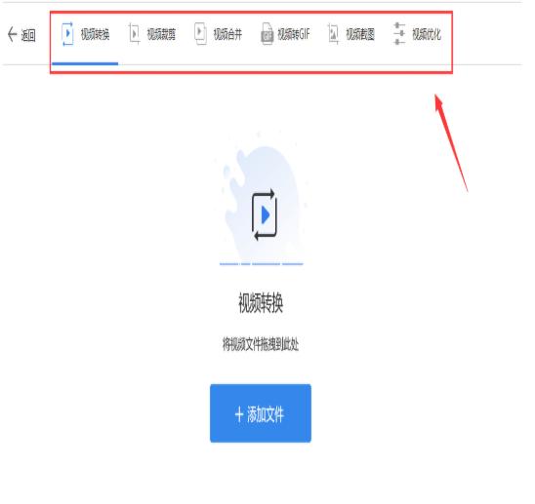Click the 视频裁剪 crop icon
This screenshot has height=504, width=535.
tap(135, 34)
